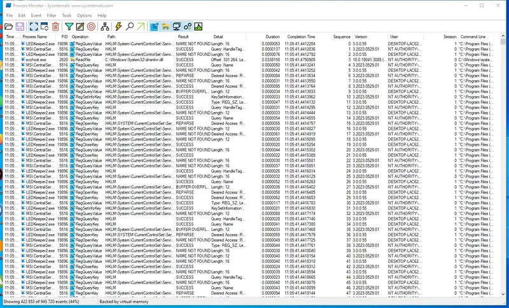Click duration value 0.0338150

271,60
